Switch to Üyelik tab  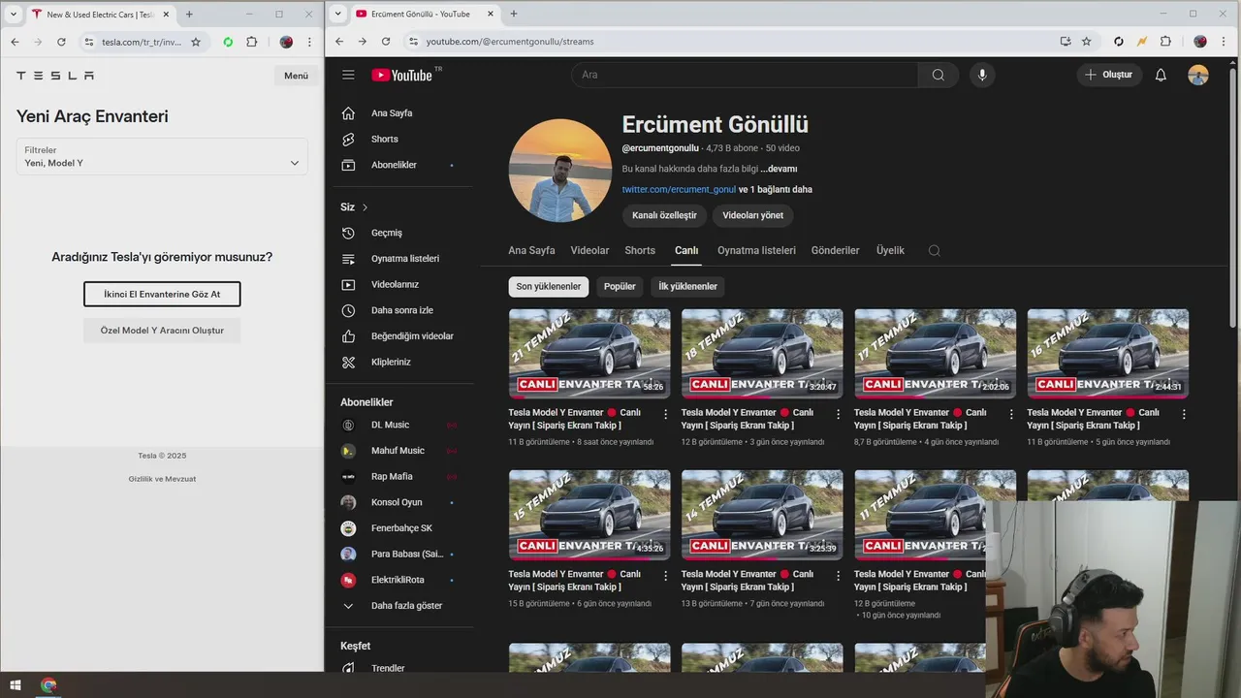click(x=890, y=250)
